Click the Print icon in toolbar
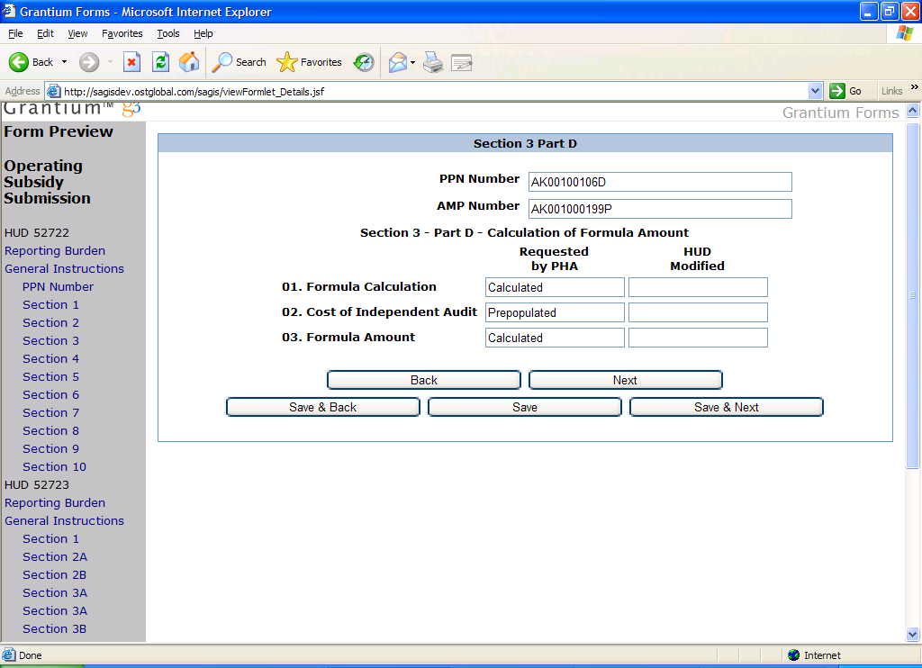 433,62
